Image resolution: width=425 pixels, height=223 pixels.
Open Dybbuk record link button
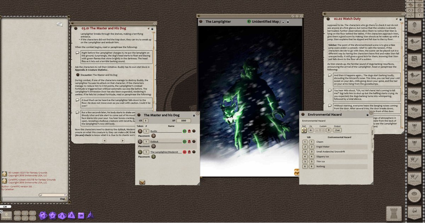[194, 142]
